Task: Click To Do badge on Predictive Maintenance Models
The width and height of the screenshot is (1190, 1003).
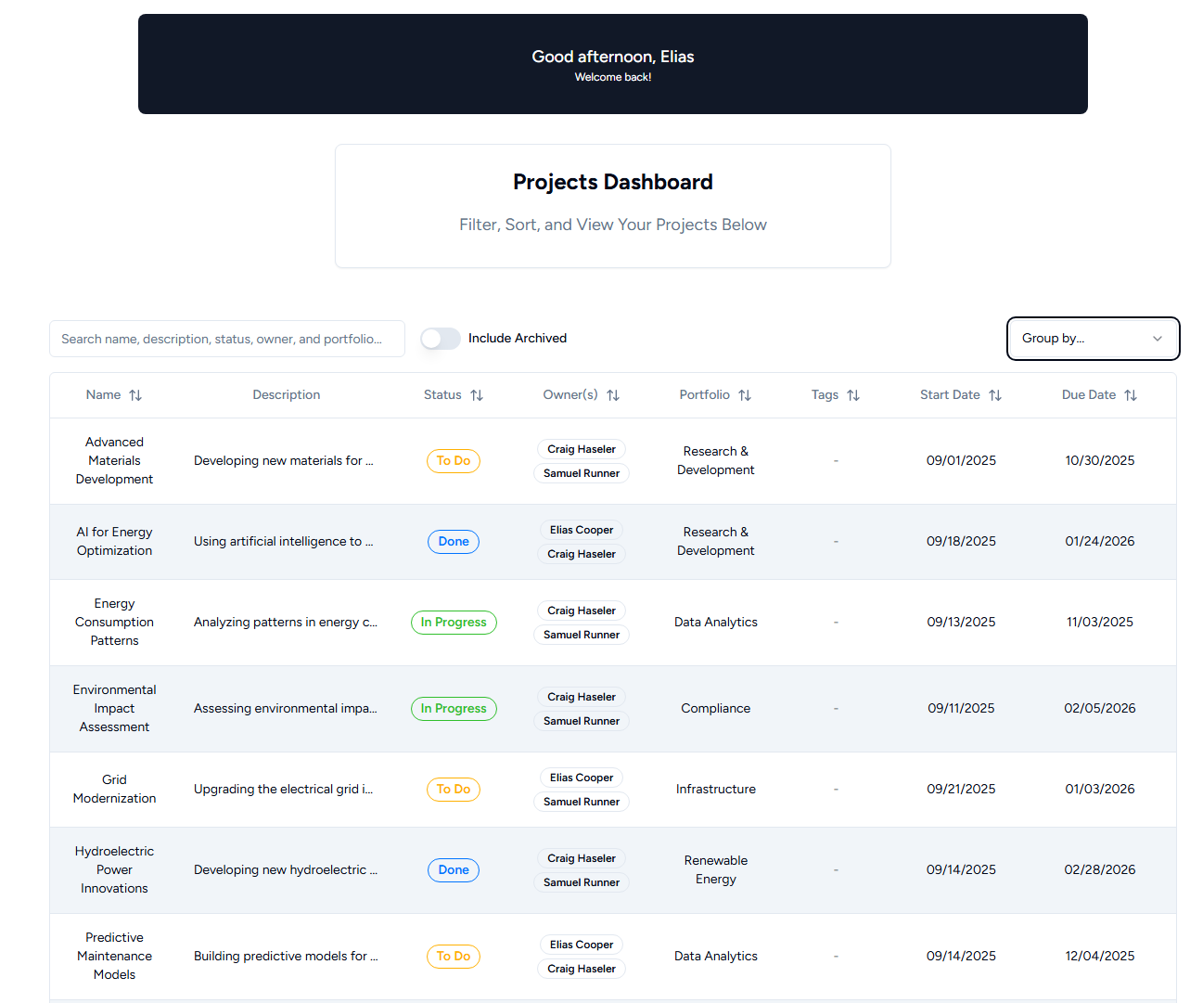Action: coord(454,957)
